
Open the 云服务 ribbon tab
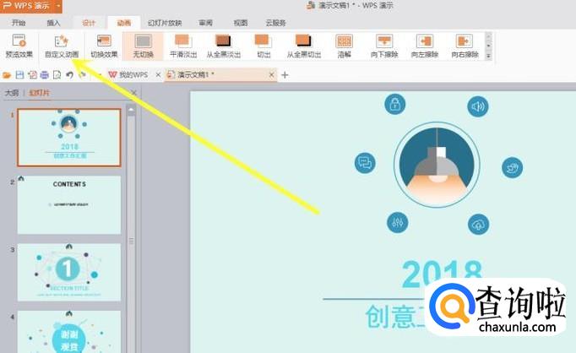[x=275, y=23]
